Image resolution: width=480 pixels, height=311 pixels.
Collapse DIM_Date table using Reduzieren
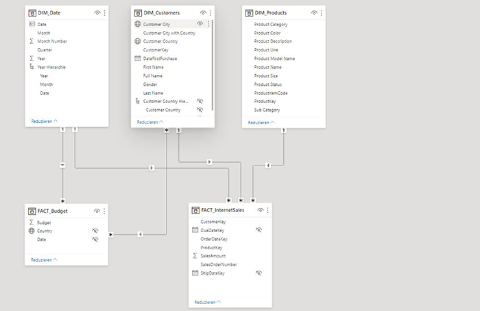[x=43, y=121]
